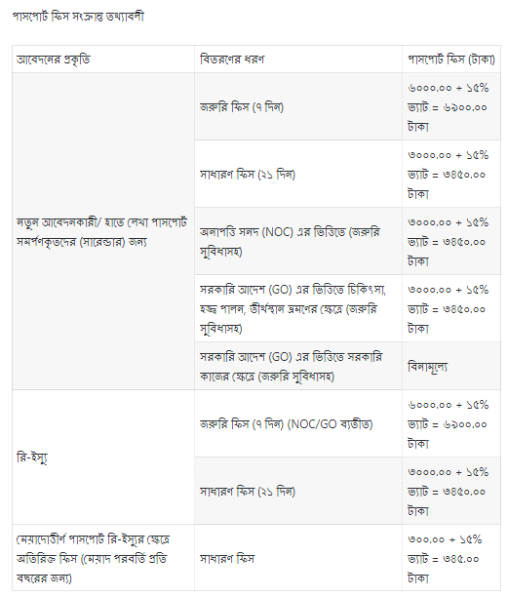Click the first জরুরি ফিস (৭ দিন) cell
Image resolution: width=508 pixels, height=597 pixels.
[298, 106]
